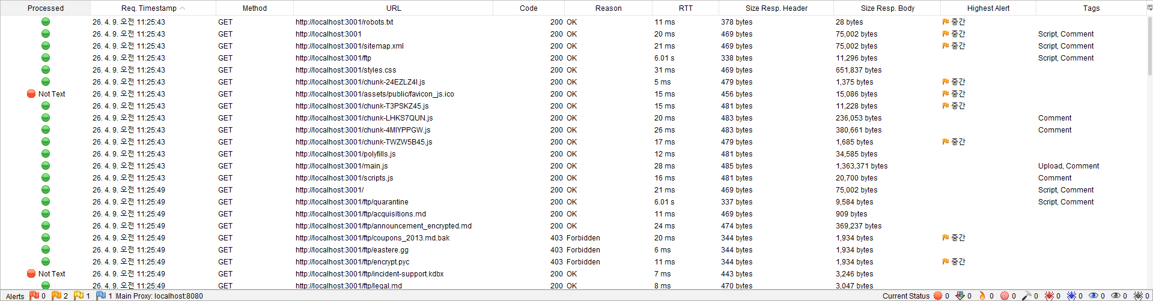The image size is (1153, 301).
Task: Sort by the URL column header
Action: pos(394,8)
